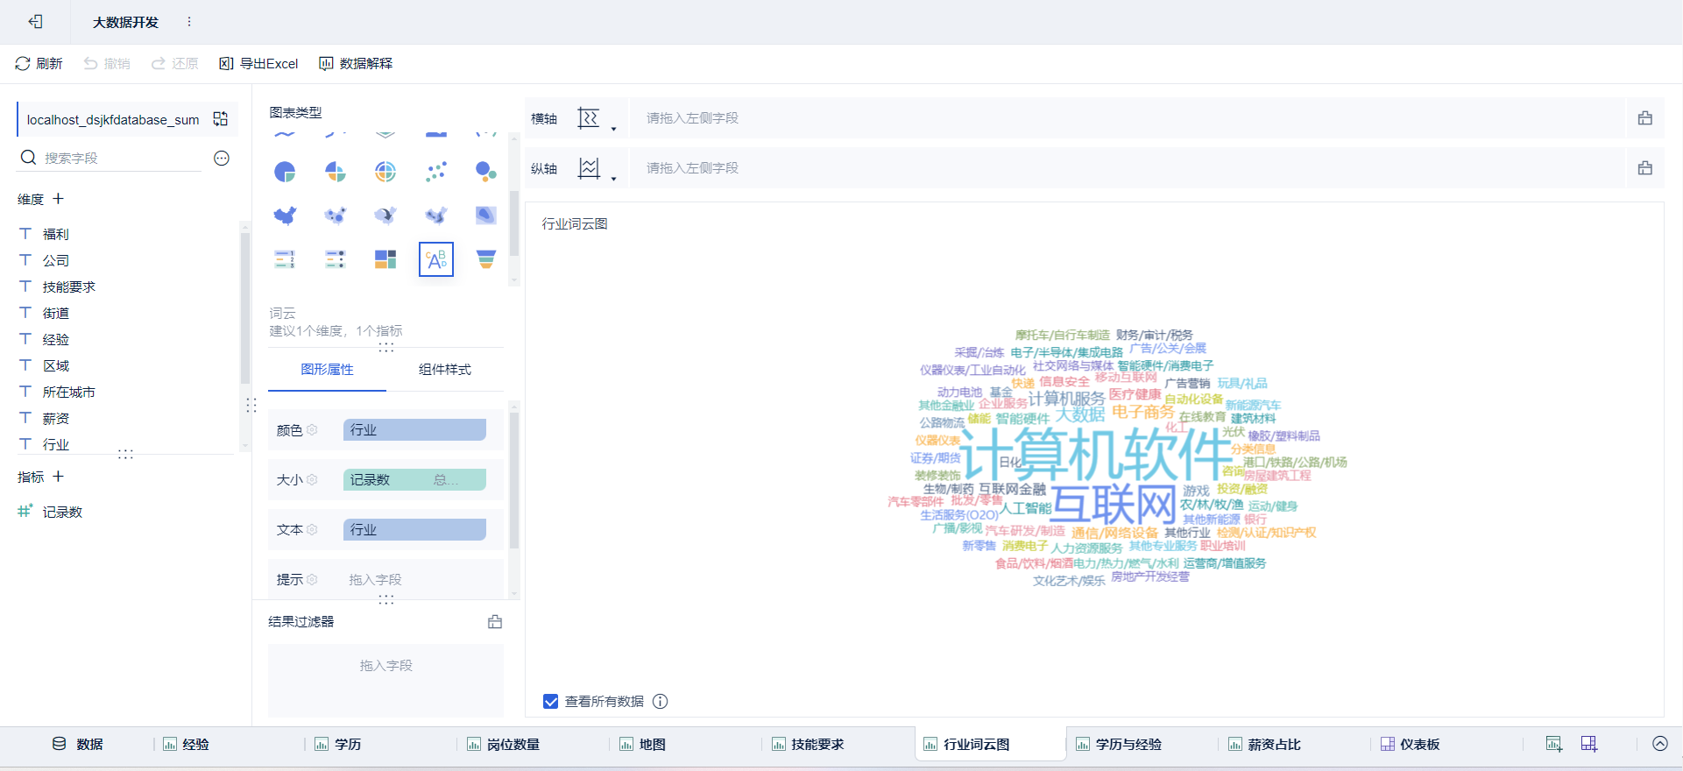Screen dimensions: 1683x771
Task: Add a new dashboard icon at bottom right
Action: (x=1589, y=745)
